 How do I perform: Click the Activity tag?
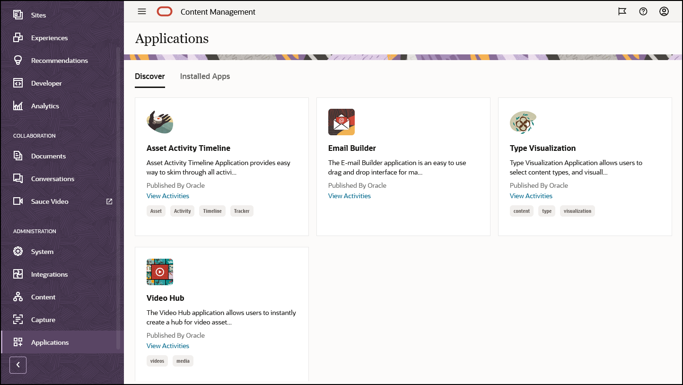tap(182, 211)
